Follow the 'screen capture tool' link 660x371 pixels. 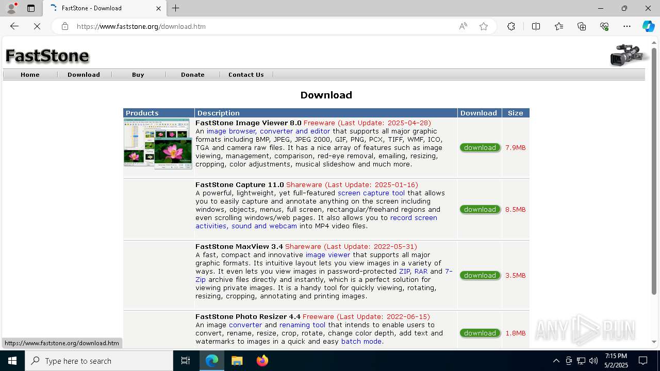(x=371, y=193)
